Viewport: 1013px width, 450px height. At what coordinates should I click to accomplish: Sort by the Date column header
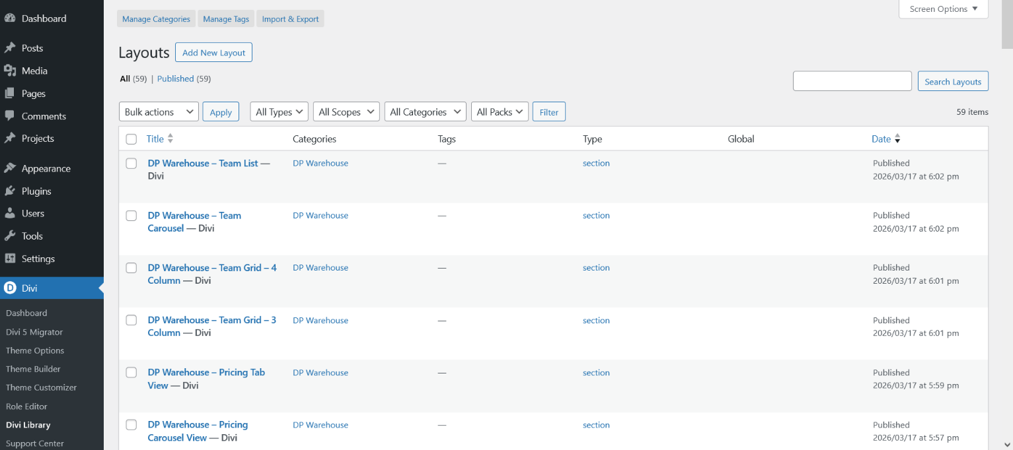coord(881,139)
